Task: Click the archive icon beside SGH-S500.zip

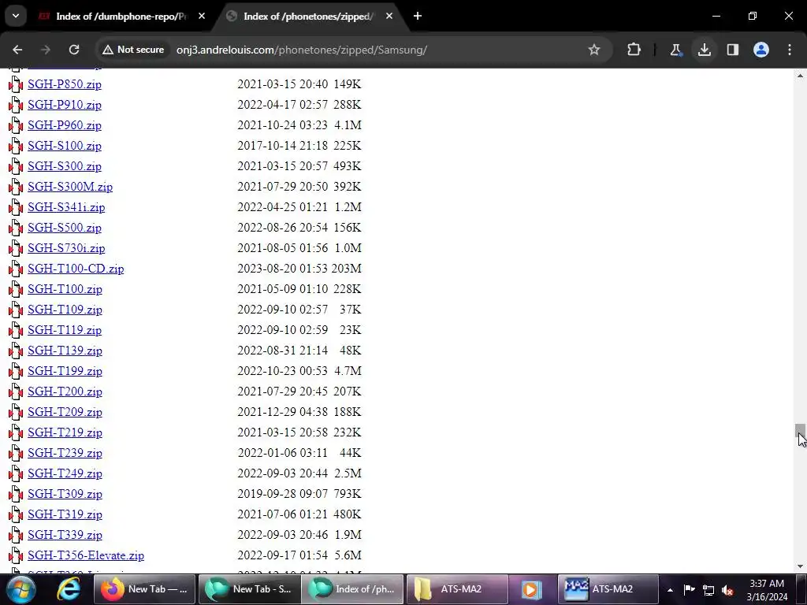Action: tap(16, 228)
